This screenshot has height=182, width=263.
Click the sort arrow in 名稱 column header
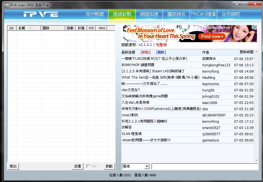pos(31,28)
